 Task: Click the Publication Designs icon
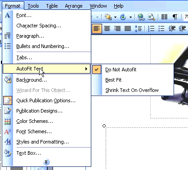tap(8, 111)
